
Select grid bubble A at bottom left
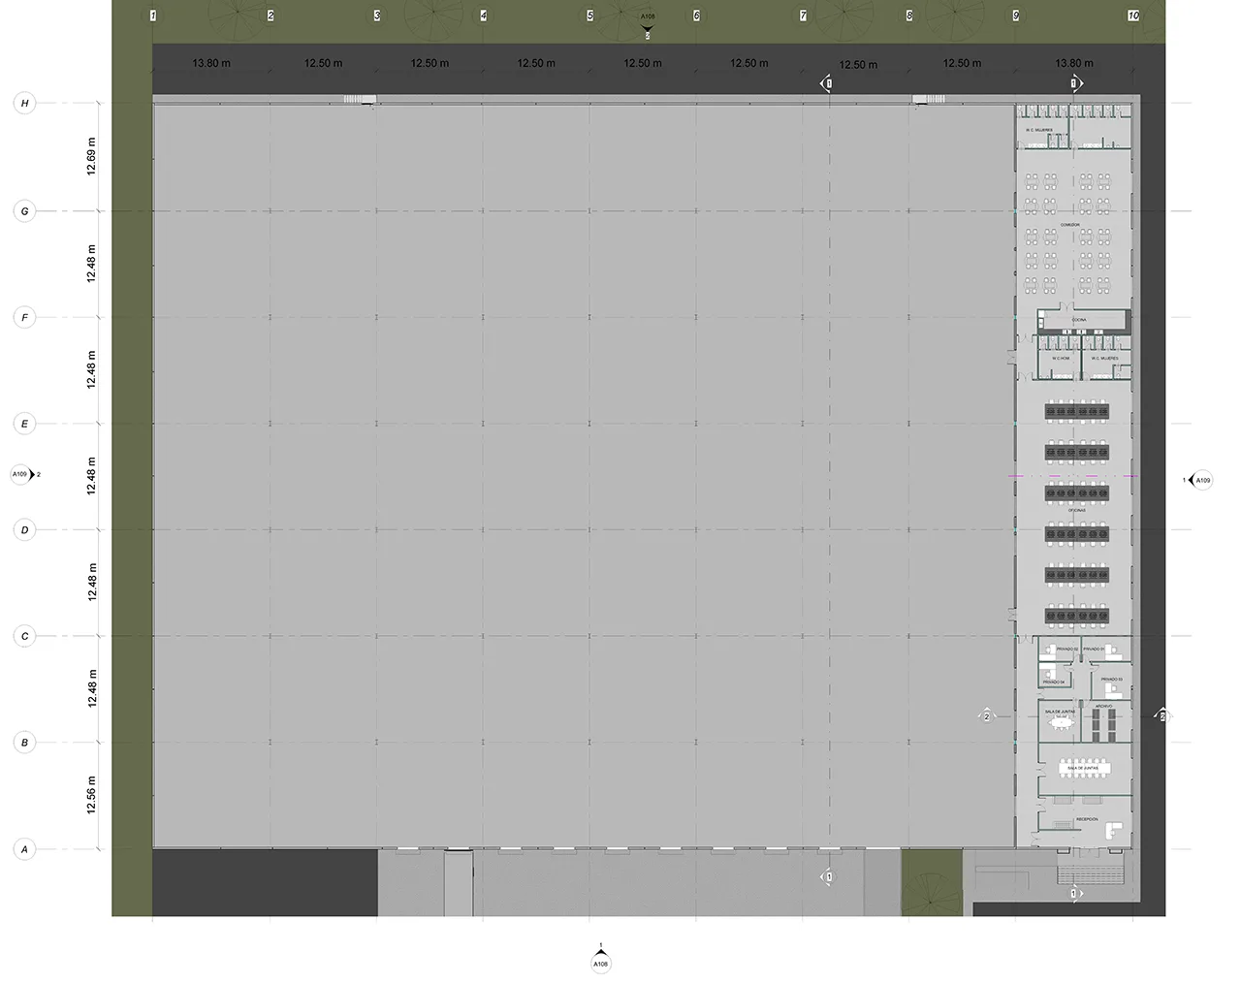coord(25,849)
